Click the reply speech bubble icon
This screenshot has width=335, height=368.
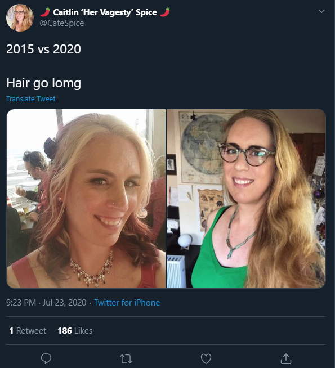pos(46,358)
